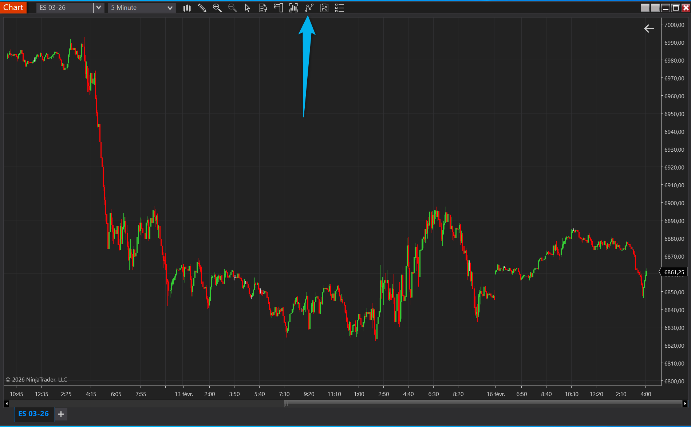Open Data Series bars-in-brackets icon
Viewport: 691px width, 427px height.
coord(293,8)
